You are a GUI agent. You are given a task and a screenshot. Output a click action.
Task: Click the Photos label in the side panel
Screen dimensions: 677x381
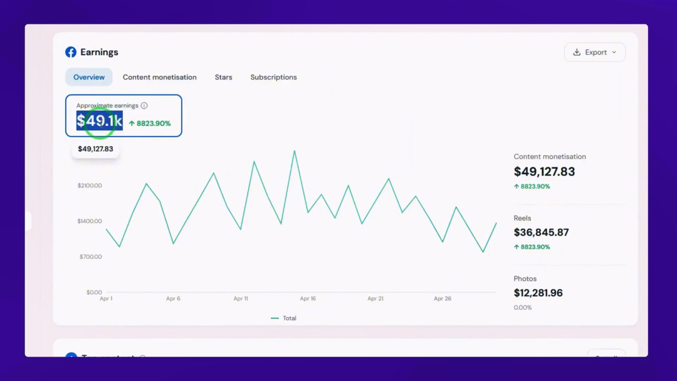525,279
